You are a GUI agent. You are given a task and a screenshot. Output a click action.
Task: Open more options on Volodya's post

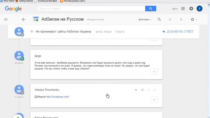(155, 90)
